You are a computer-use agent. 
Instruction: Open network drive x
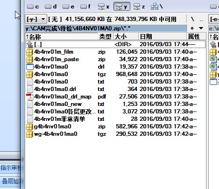[x=104, y=7]
